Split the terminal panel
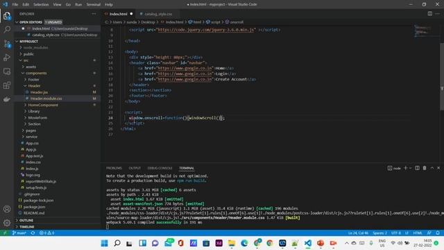 (417, 168)
